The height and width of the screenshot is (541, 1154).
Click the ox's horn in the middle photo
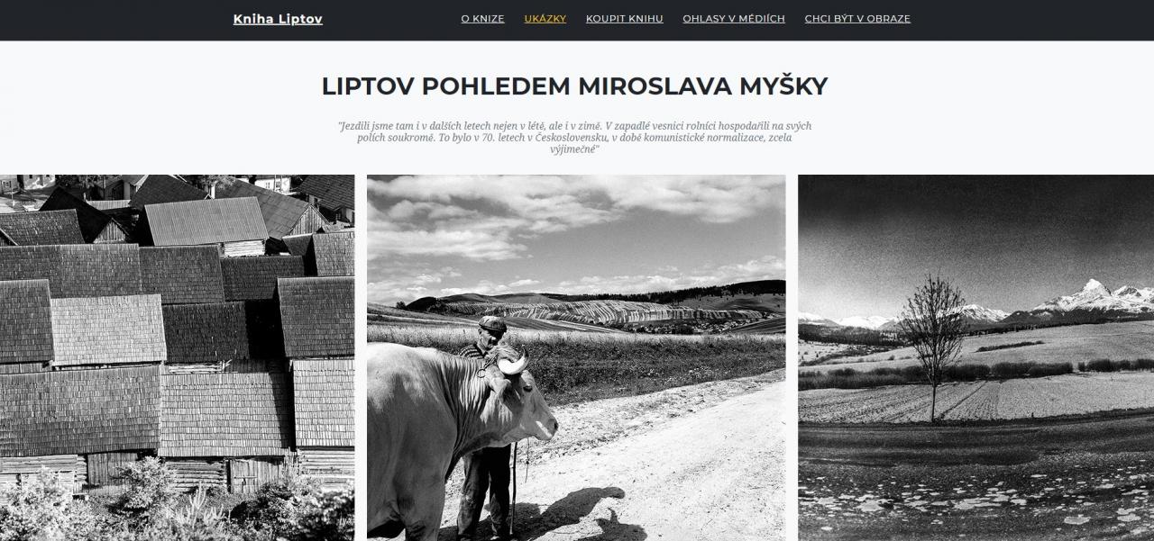511,364
